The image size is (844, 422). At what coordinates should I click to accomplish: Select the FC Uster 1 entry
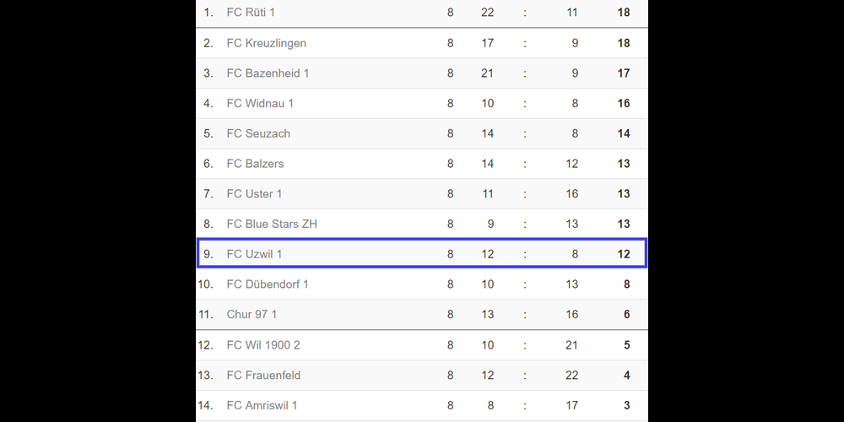pyautogui.click(x=254, y=194)
